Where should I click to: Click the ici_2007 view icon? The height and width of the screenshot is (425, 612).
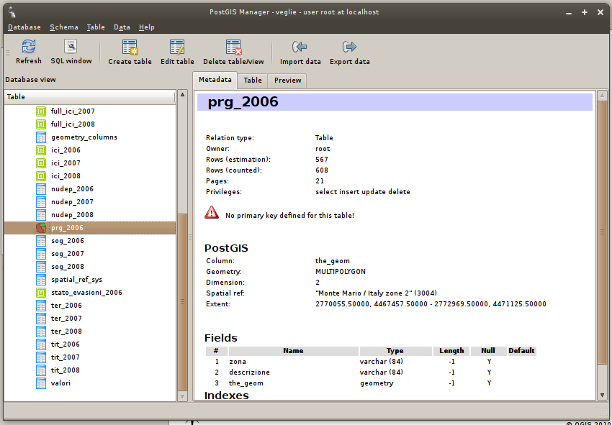(x=41, y=163)
